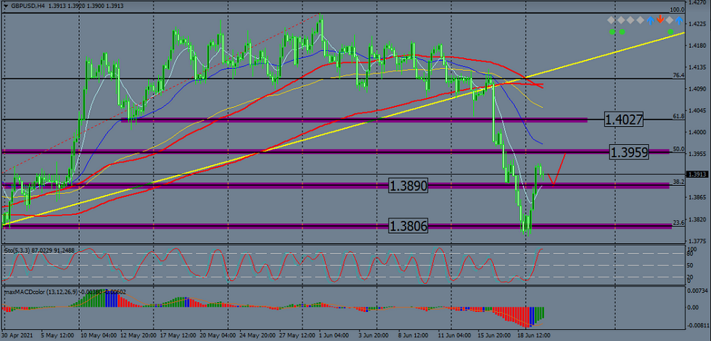
Task: Click the rightmost blue up arrow icon
Action: click(679, 20)
